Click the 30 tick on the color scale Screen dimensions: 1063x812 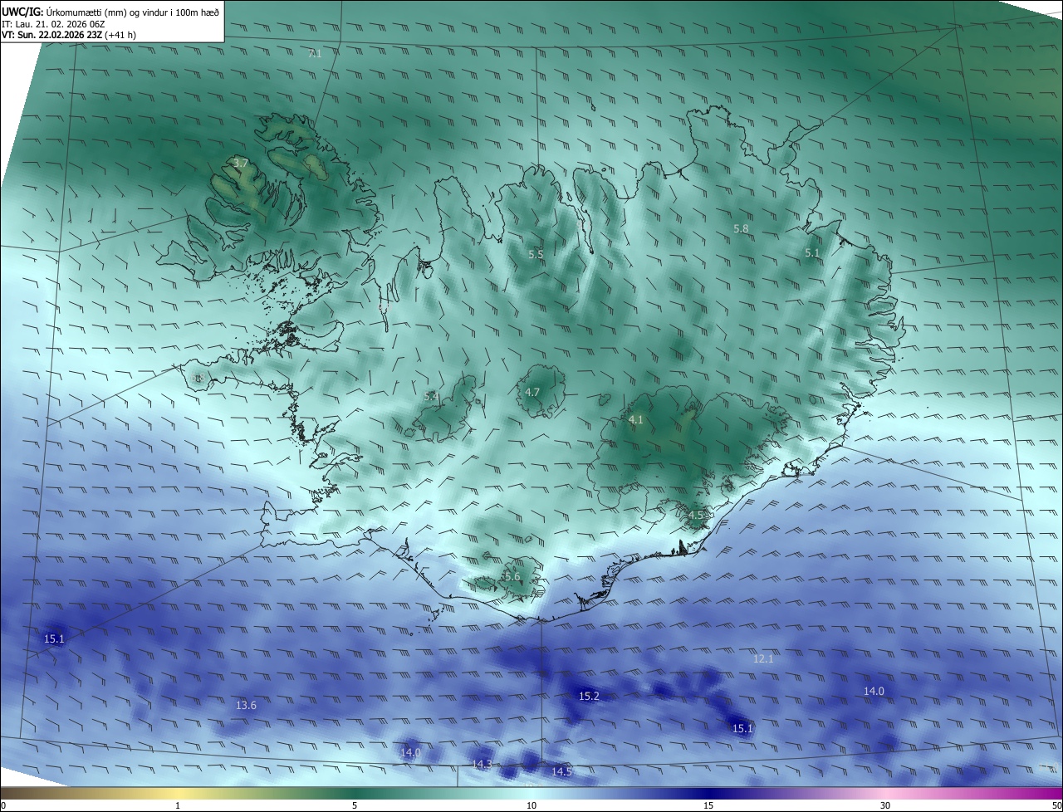885,805
